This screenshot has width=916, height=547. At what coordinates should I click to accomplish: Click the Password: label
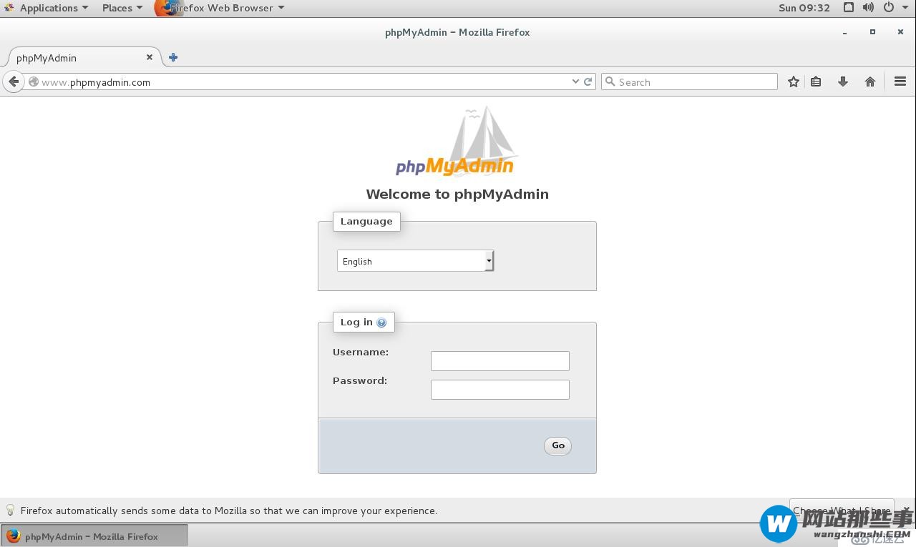pyautogui.click(x=360, y=381)
